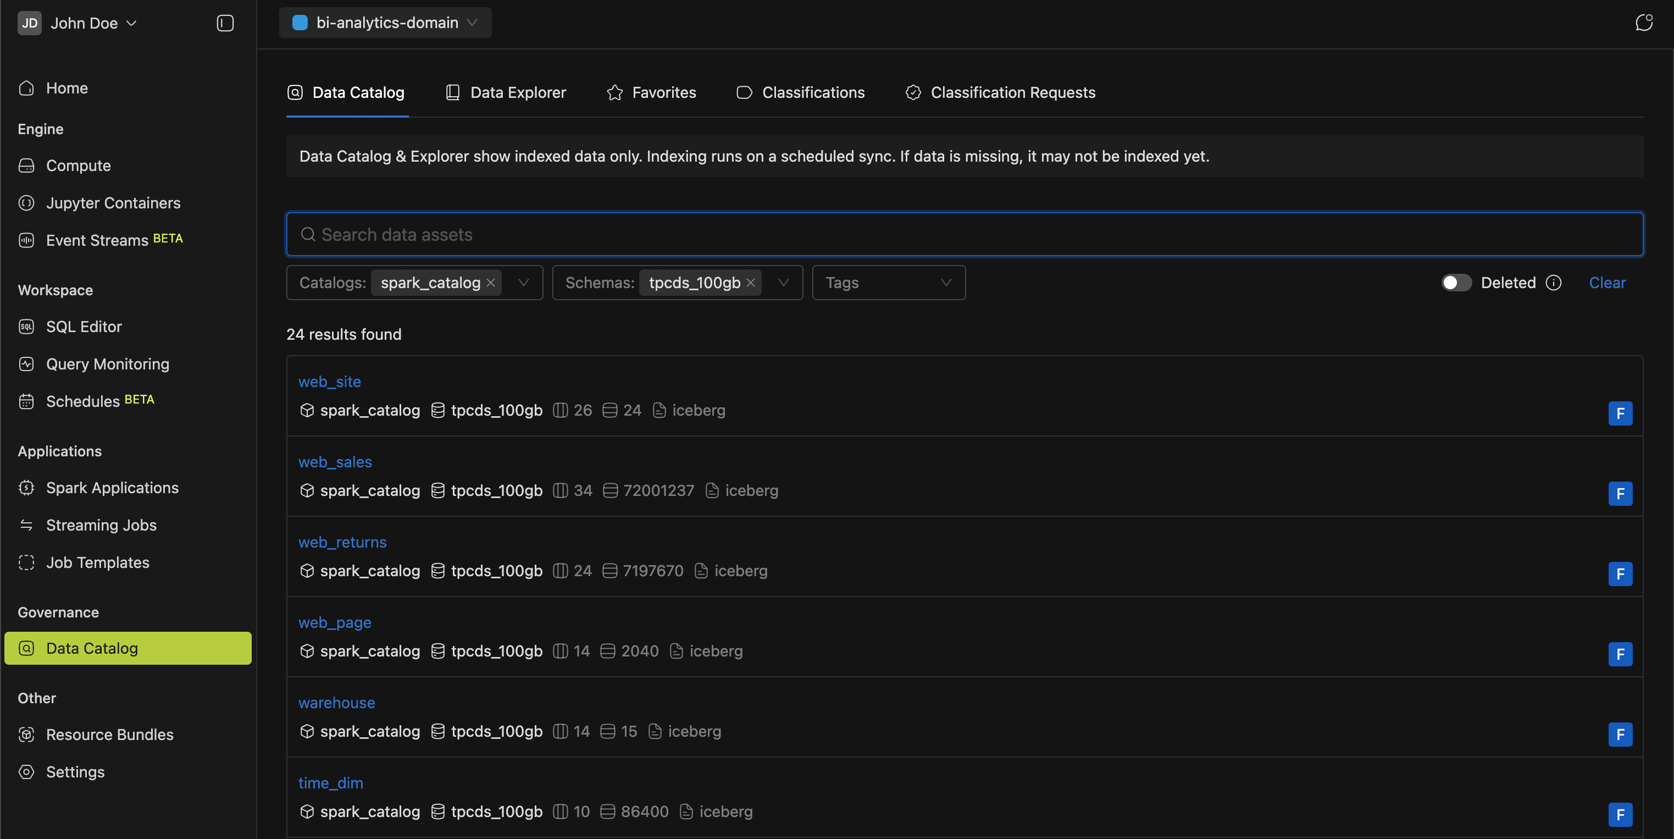This screenshot has height=839, width=1674.
Task: Enable the Deleted filter toggle
Action: (1456, 283)
